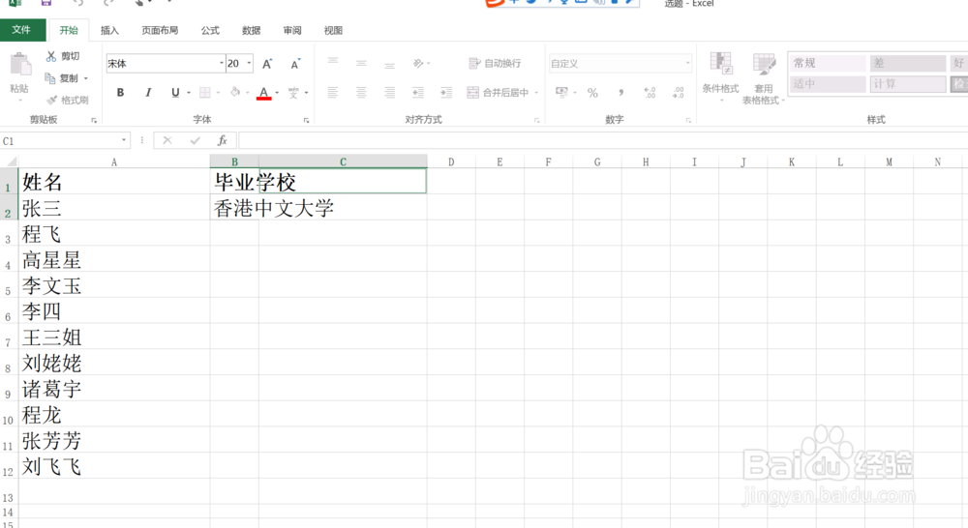Toggle underline formatting

click(175, 93)
